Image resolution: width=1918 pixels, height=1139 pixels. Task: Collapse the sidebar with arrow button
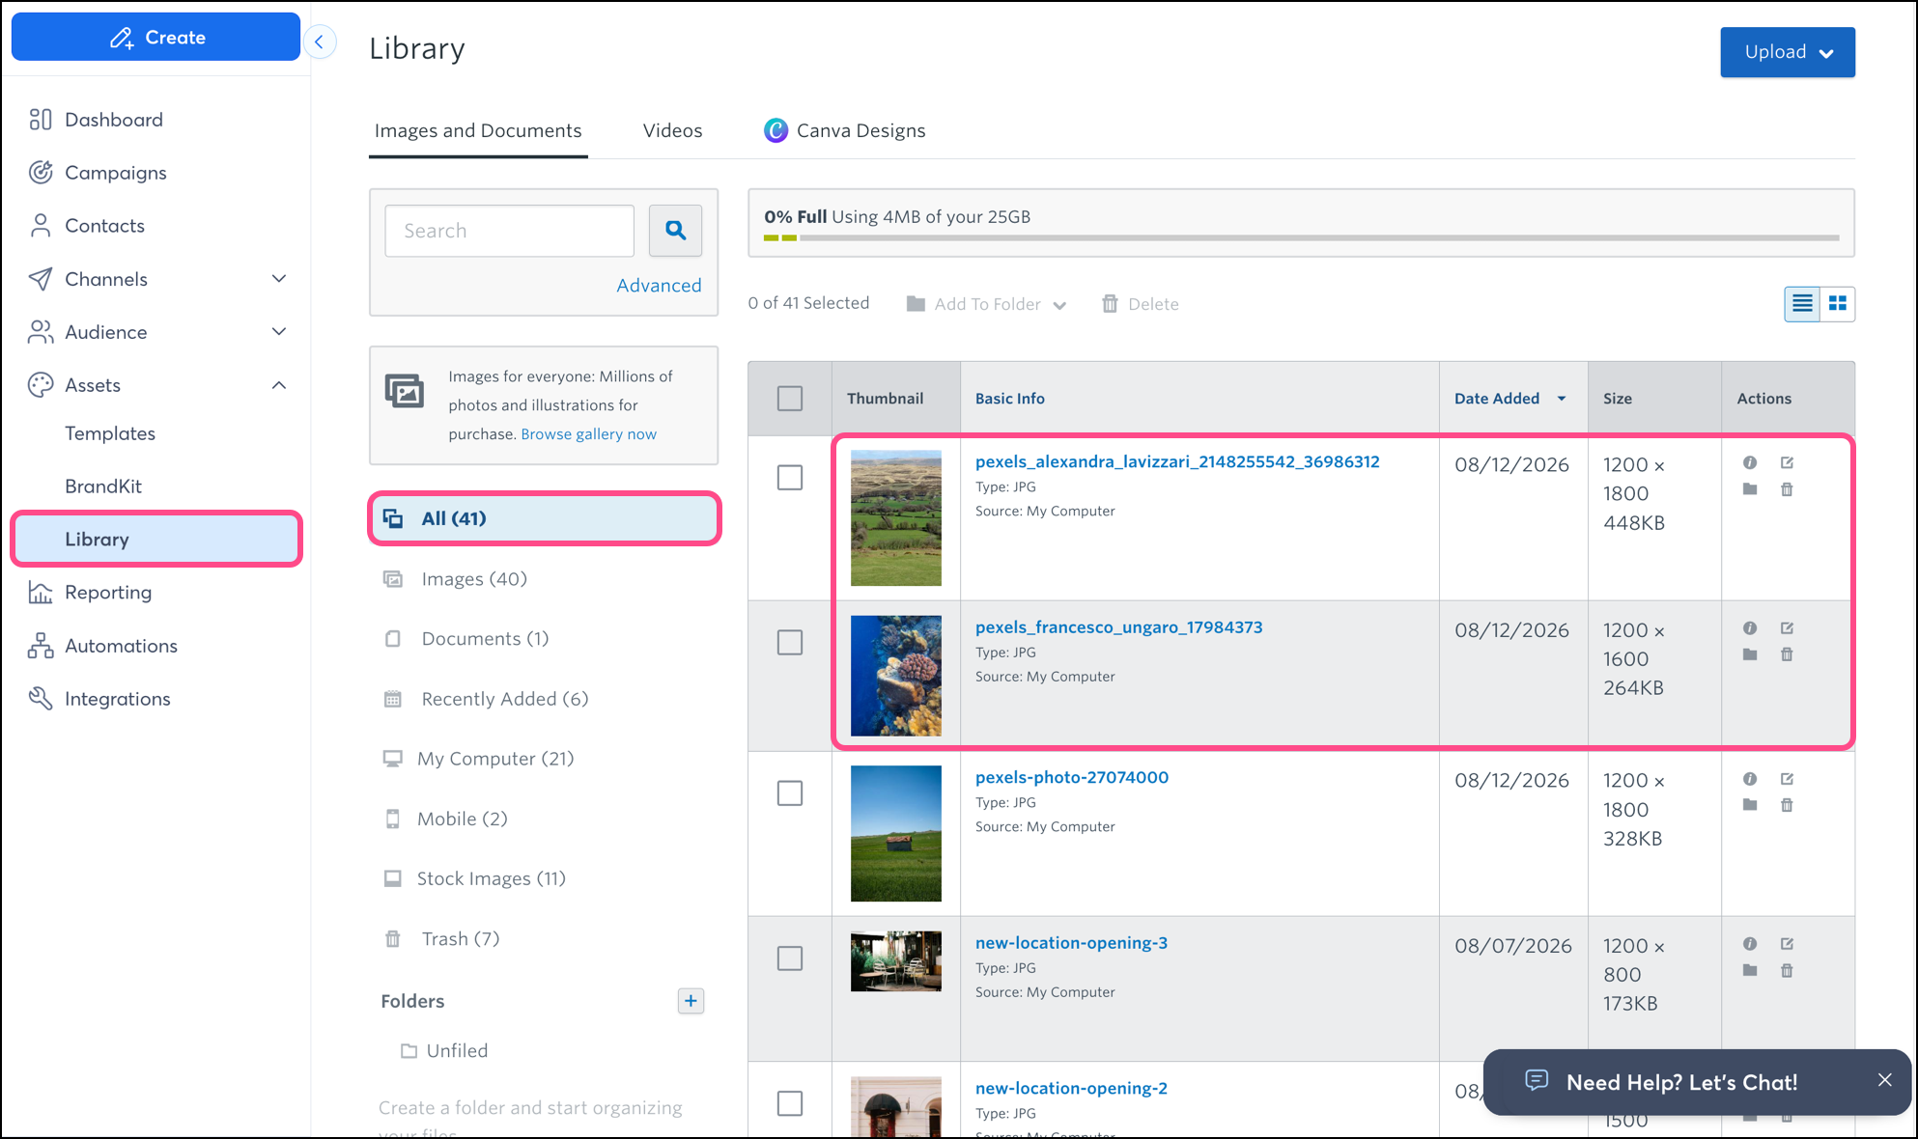(x=320, y=42)
